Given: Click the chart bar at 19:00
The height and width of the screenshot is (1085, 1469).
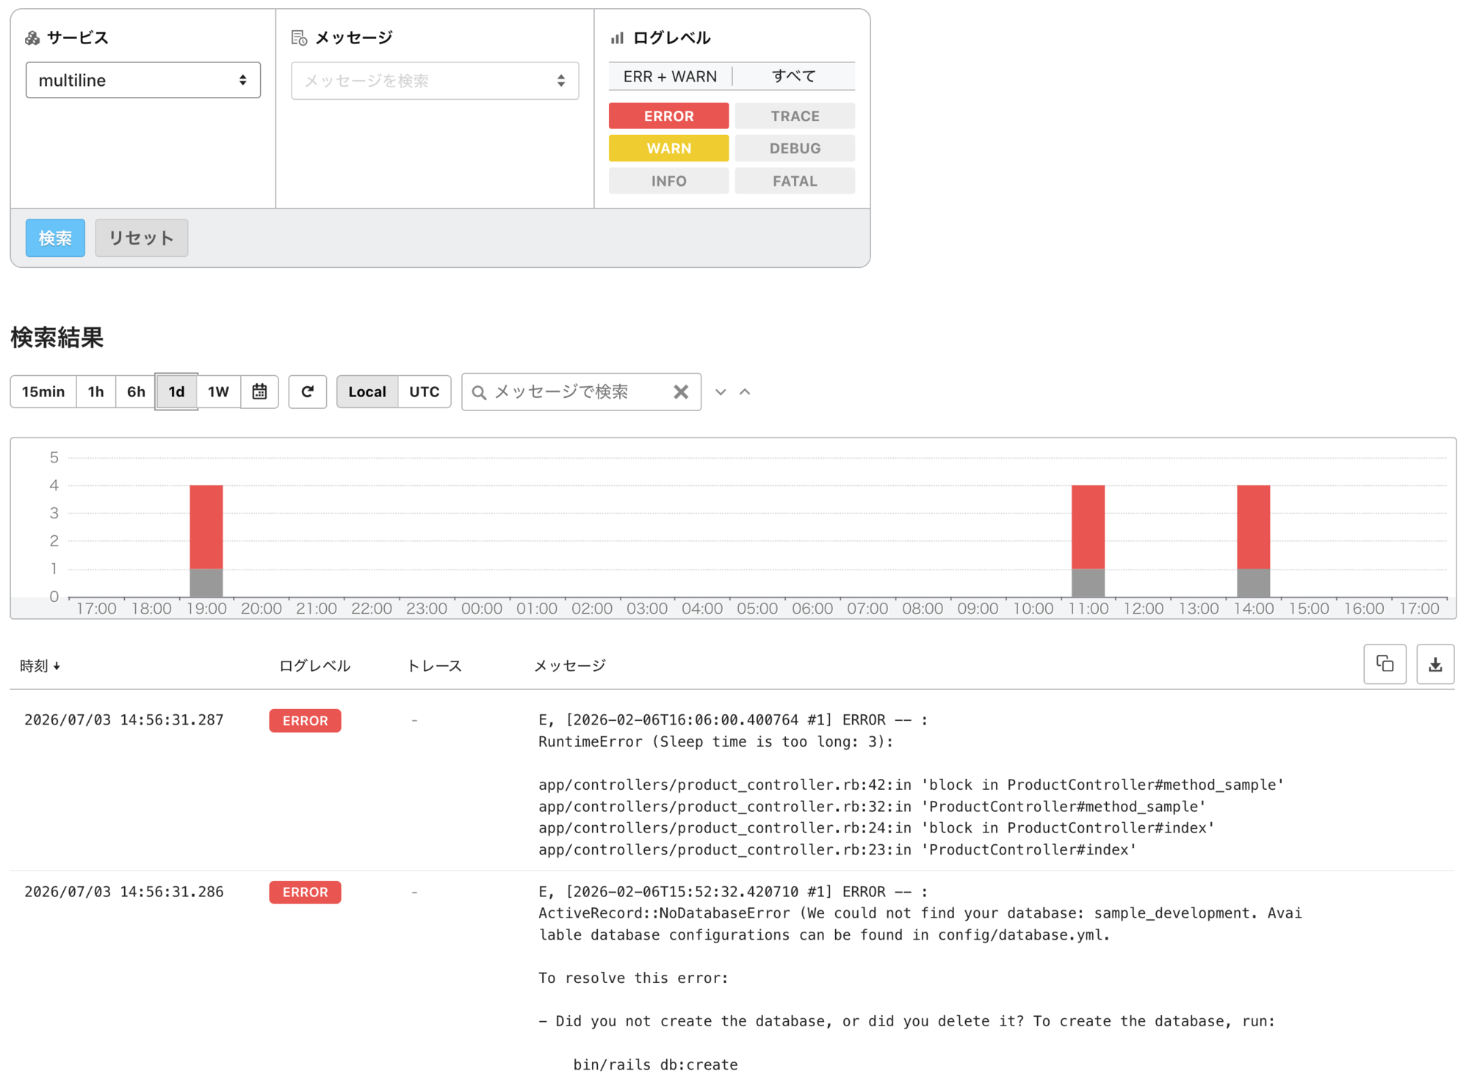Looking at the screenshot, I should [x=206, y=541].
